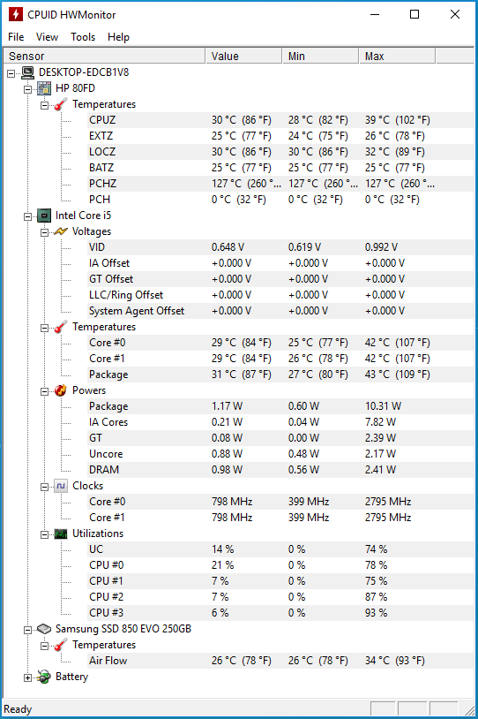Click the Max column header
478x719 pixels.
point(397,56)
